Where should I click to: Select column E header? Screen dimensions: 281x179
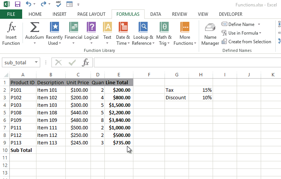(x=119, y=75)
